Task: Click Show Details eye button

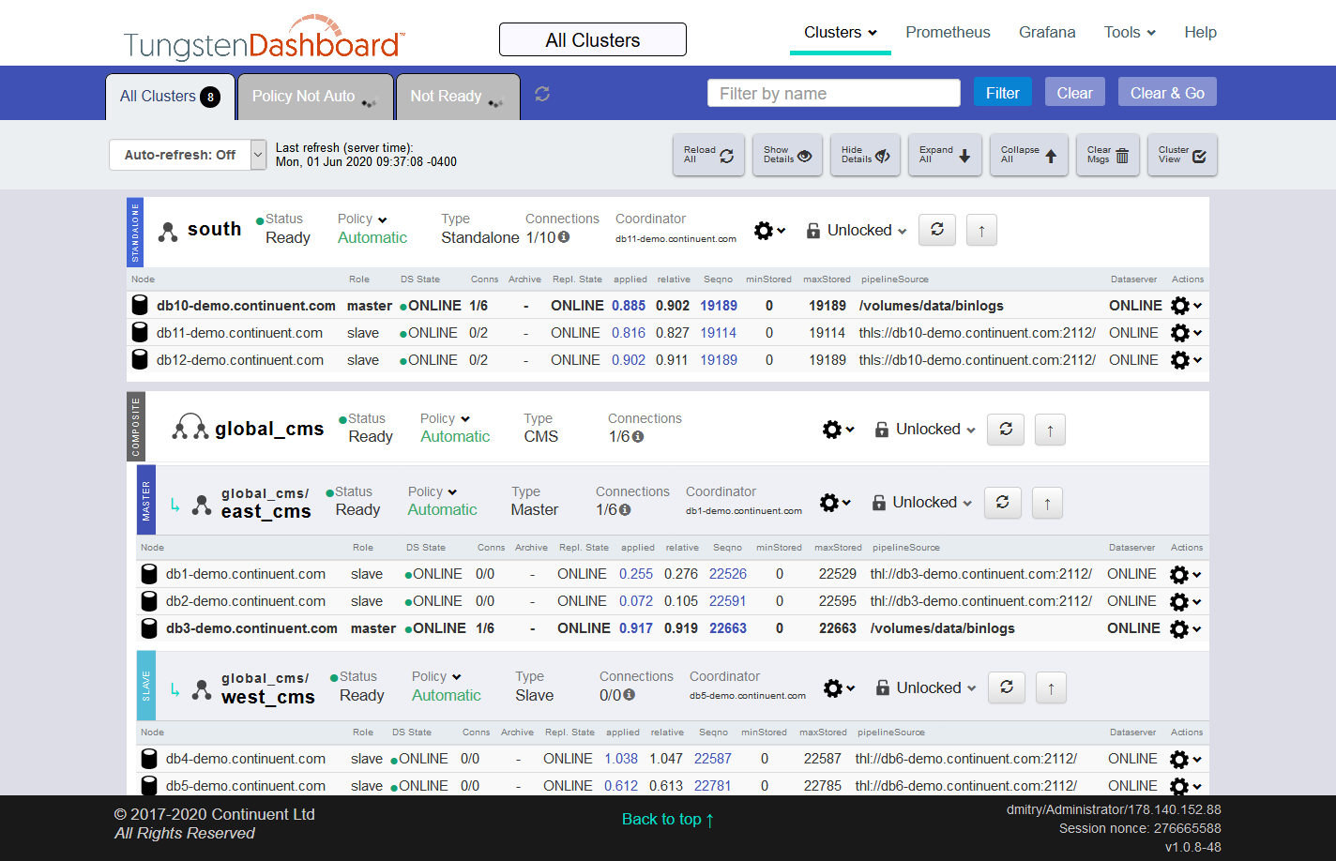Action: [x=787, y=155]
